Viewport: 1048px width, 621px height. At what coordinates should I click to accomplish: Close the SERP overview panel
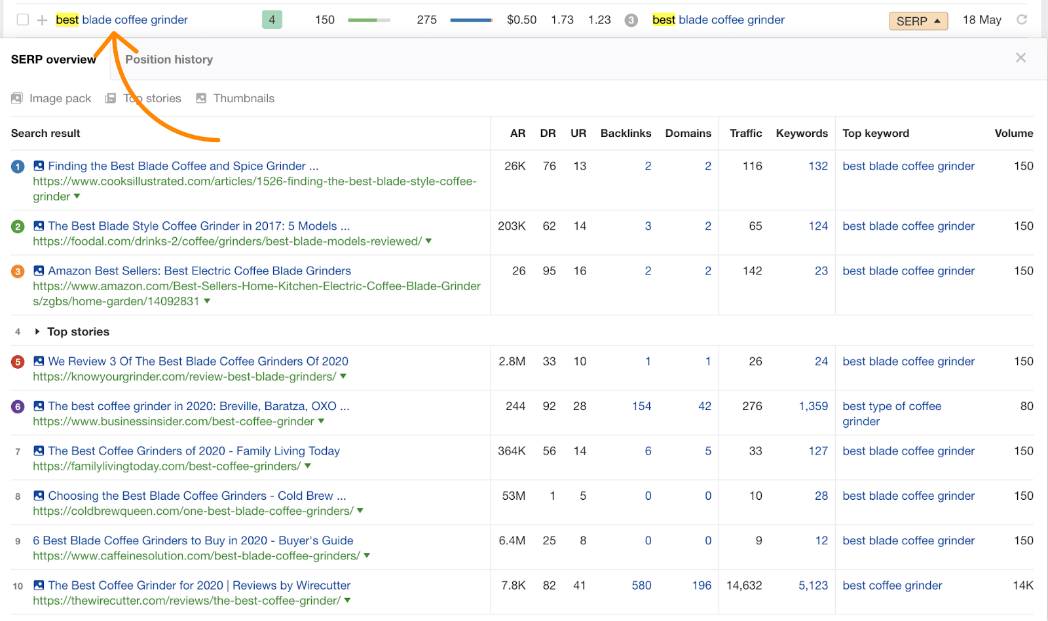click(x=1020, y=58)
